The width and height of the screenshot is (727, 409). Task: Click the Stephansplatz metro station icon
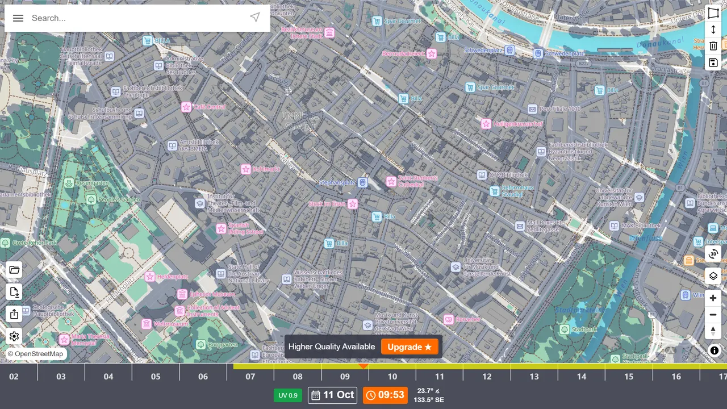[x=362, y=182]
